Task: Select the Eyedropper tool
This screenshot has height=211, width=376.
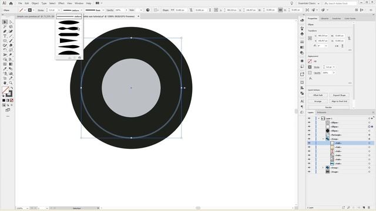Action: pyautogui.click(x=5, y=69)
